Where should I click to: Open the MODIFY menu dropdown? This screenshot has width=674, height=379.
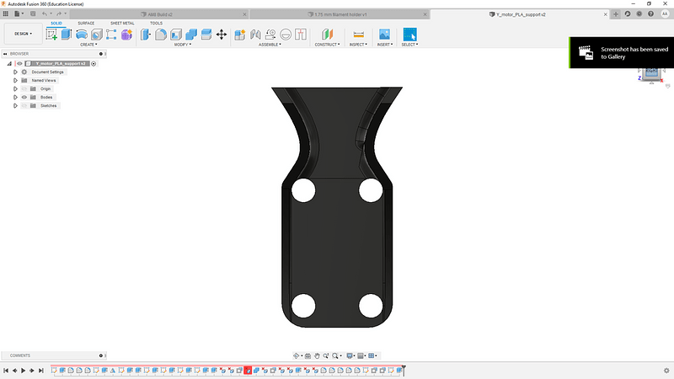coord(183,45)
